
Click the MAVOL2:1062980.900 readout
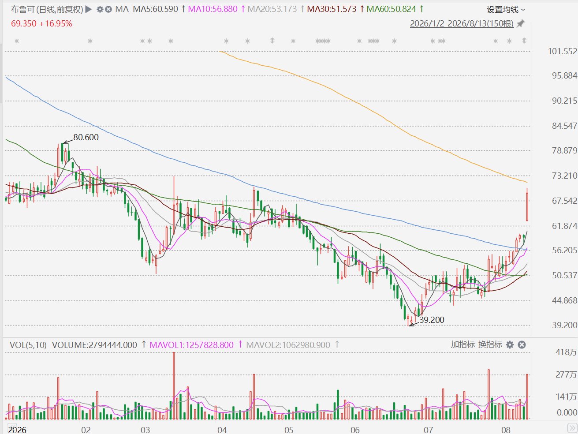tap(288, 345)
